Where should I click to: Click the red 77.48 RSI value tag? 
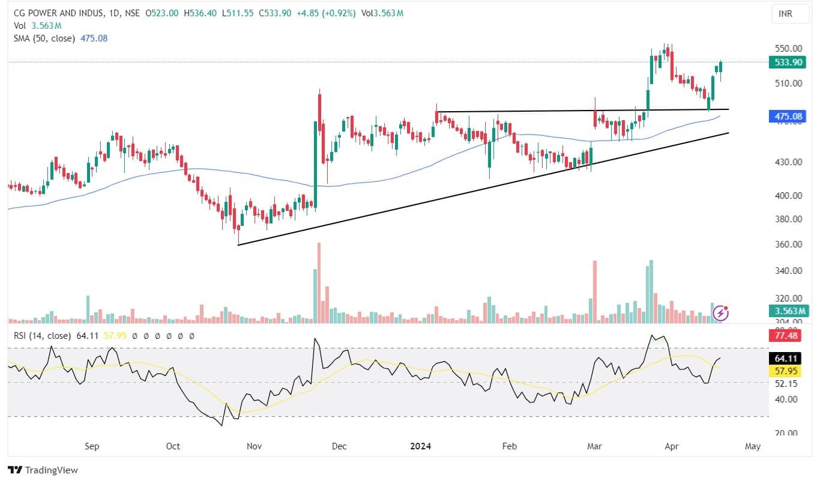[x=787, y=335]
